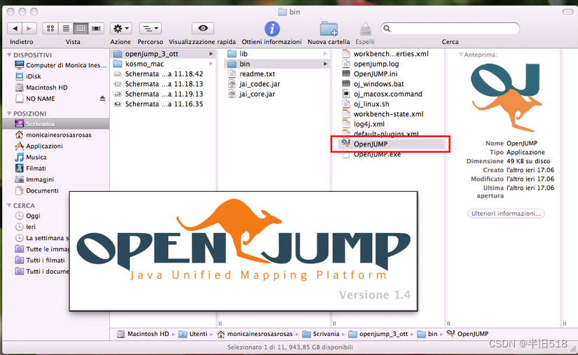This screenshot has height=355, width=578.
Task: Click Utenti in path bar
Action: pyautogui.click(x=193, y=334)
